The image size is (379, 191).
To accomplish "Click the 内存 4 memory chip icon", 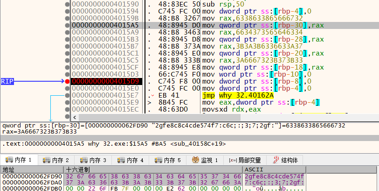I will [122, 160].
